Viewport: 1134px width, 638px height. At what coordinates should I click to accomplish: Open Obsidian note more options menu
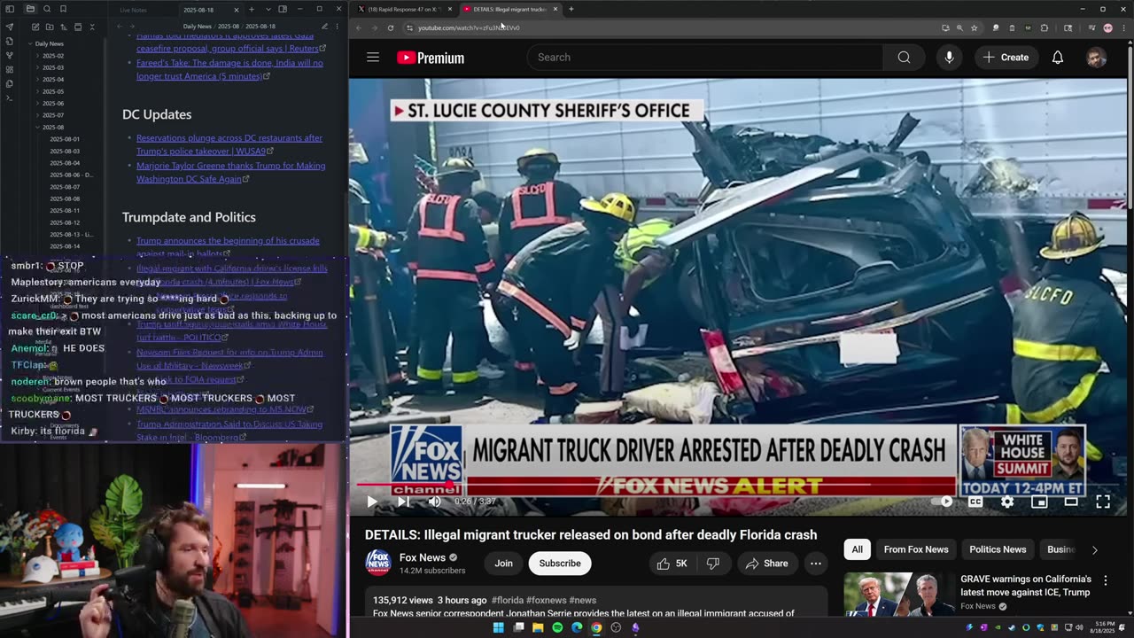(337, 27)
